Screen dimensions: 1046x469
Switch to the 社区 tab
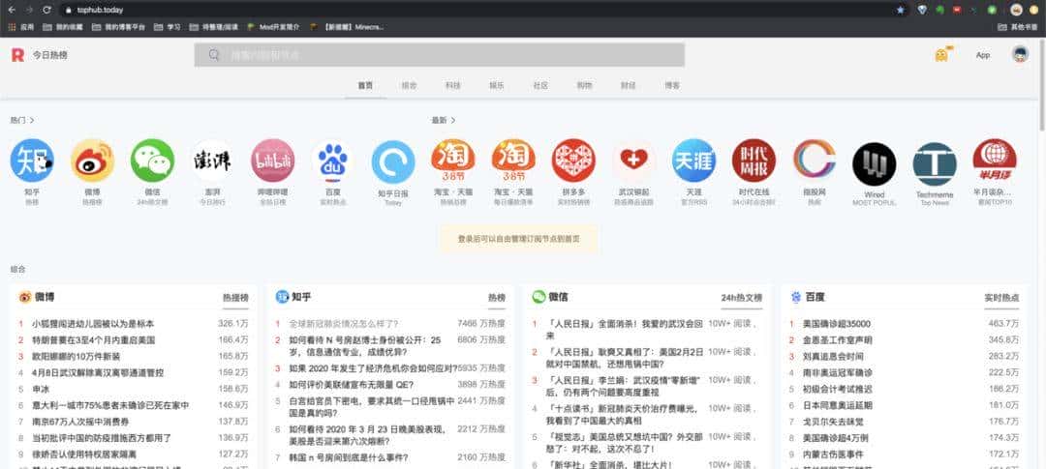[x=540, y=86]
